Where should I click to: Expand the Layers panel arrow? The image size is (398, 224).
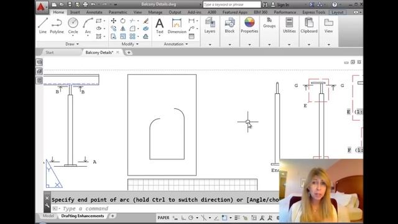(x=210, y=44)
